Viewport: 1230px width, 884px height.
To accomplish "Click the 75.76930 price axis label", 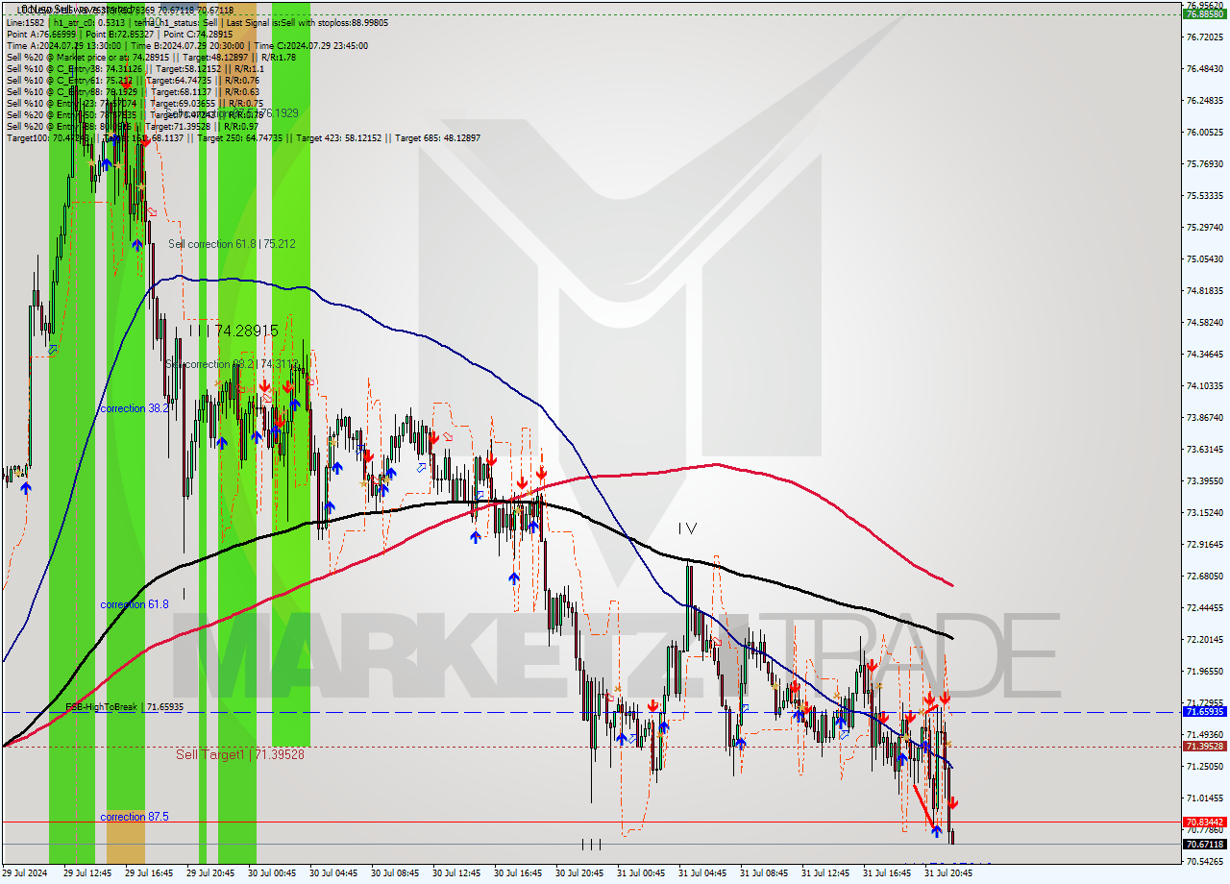I will [1205, 164].
